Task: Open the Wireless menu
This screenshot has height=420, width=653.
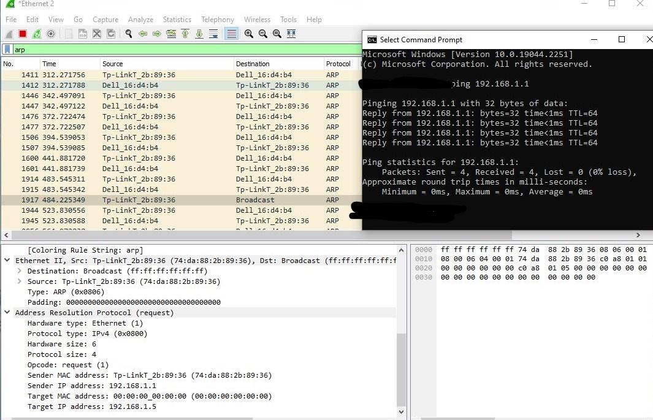Action: coord(257,20)
